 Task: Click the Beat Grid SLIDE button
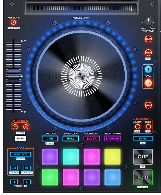point(148,127)
